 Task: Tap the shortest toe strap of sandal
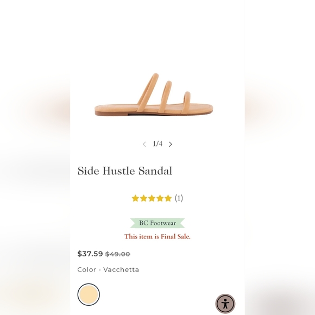coord(186,103)
